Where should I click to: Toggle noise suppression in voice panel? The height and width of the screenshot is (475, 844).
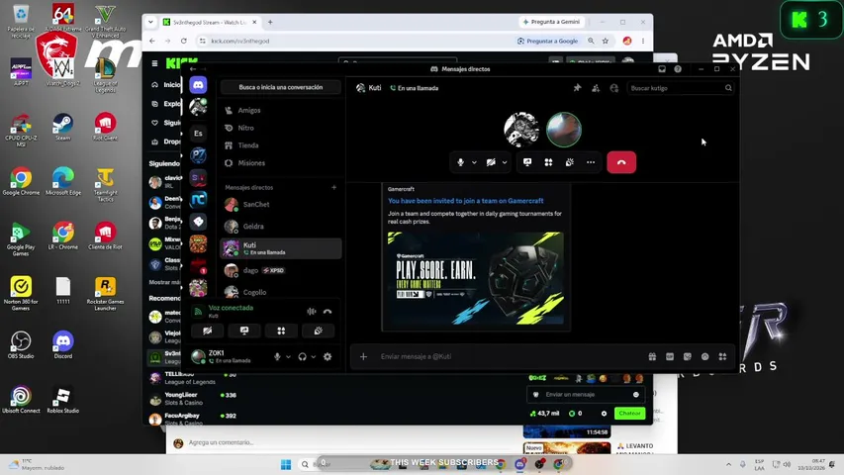point(311,312)
